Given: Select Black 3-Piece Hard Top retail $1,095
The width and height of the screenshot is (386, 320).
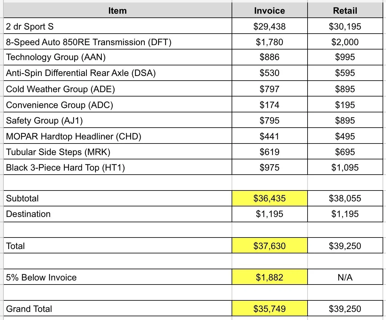Looking at the screenshot, I should click(x=345, y=167).
